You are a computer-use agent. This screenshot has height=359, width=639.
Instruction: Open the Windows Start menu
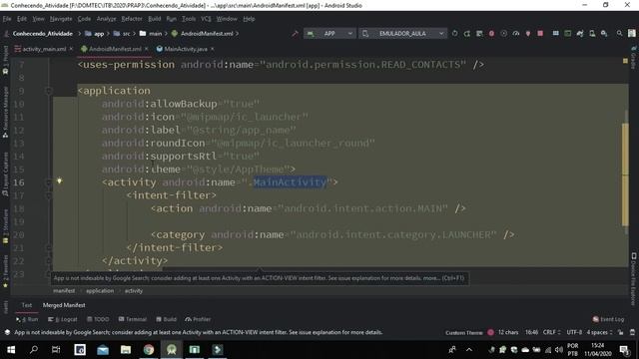(11, 350)
